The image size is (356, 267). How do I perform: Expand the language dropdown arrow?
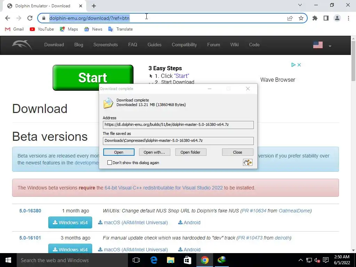tap(330, 46)
